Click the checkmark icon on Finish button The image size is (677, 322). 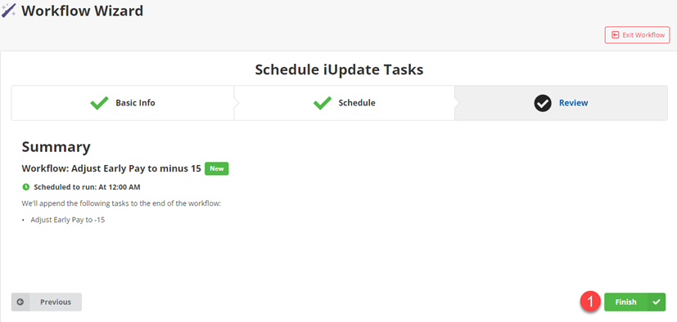657,302
